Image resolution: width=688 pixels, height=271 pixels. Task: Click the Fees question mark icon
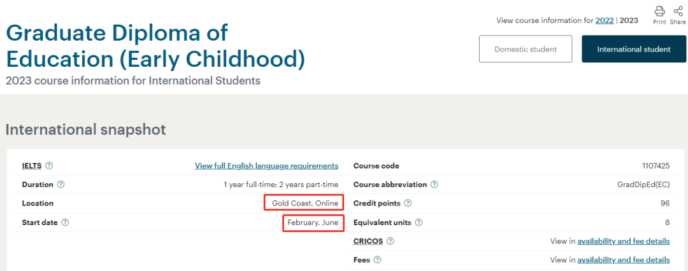pos(377,260)
